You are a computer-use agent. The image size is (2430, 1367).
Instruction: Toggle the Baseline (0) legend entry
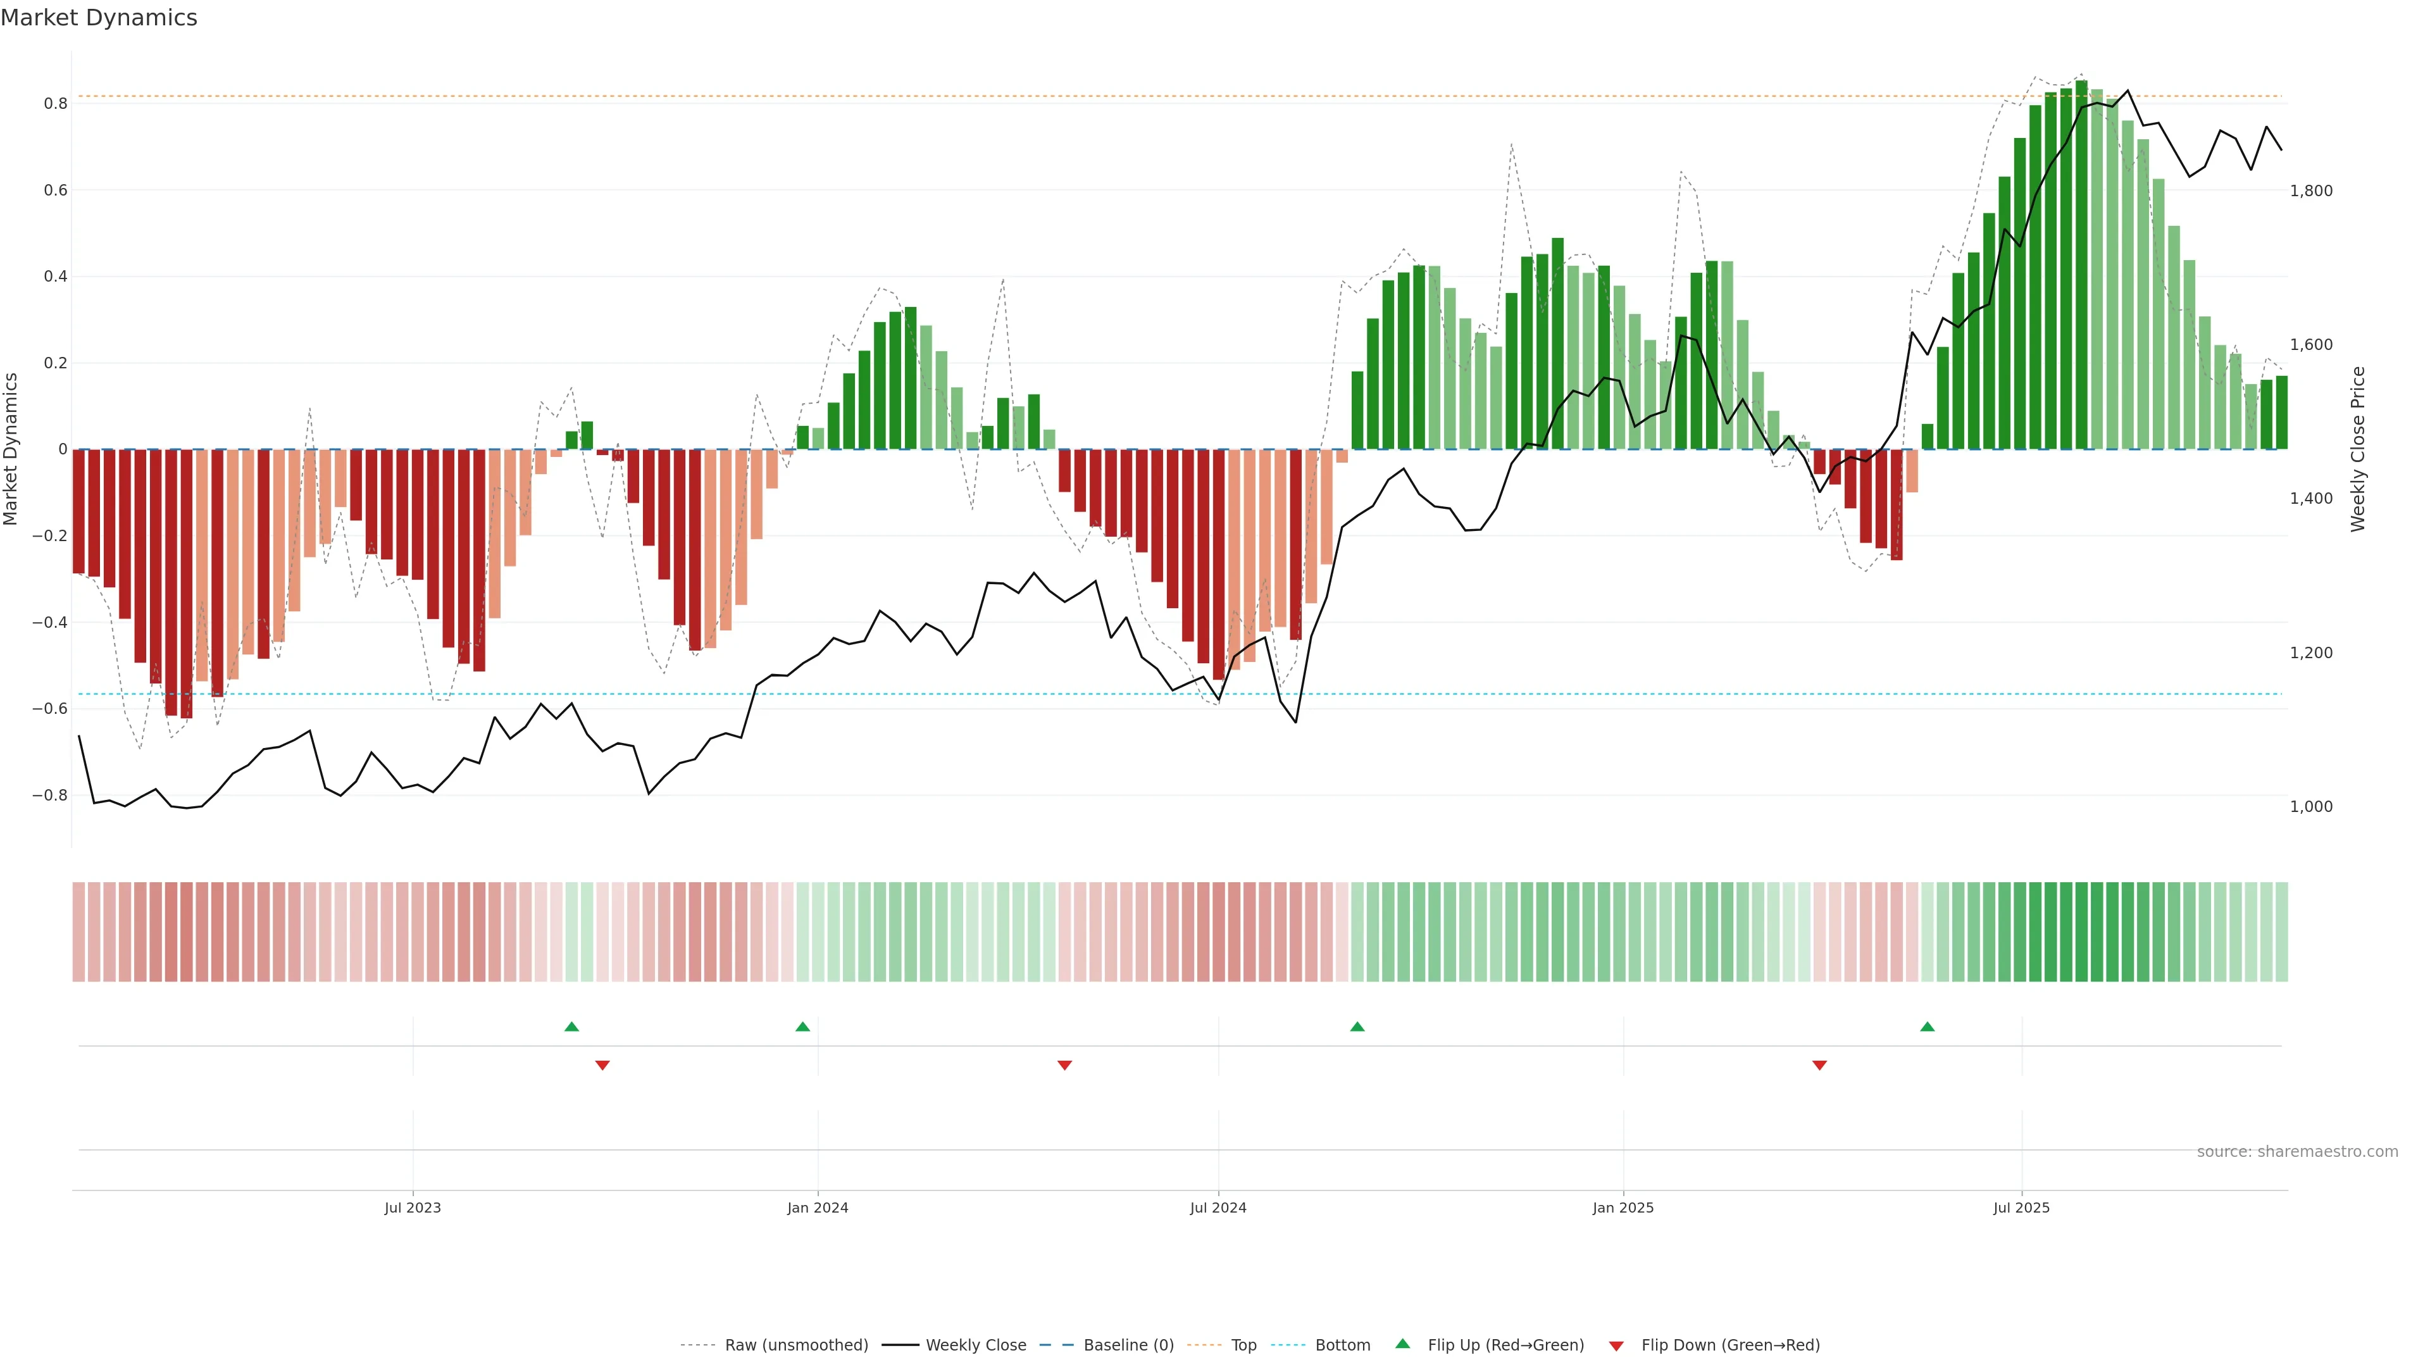pyautogui.click(x=1128, y=1344)
